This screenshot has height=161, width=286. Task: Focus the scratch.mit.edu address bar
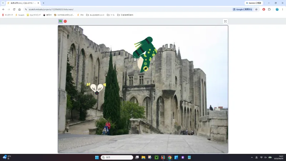pyautogui.click(x=128, y=9)
